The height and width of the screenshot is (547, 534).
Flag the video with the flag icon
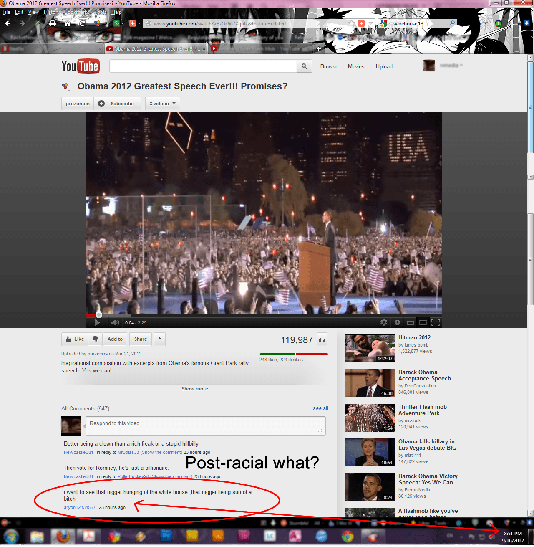(x=160, y=339)
